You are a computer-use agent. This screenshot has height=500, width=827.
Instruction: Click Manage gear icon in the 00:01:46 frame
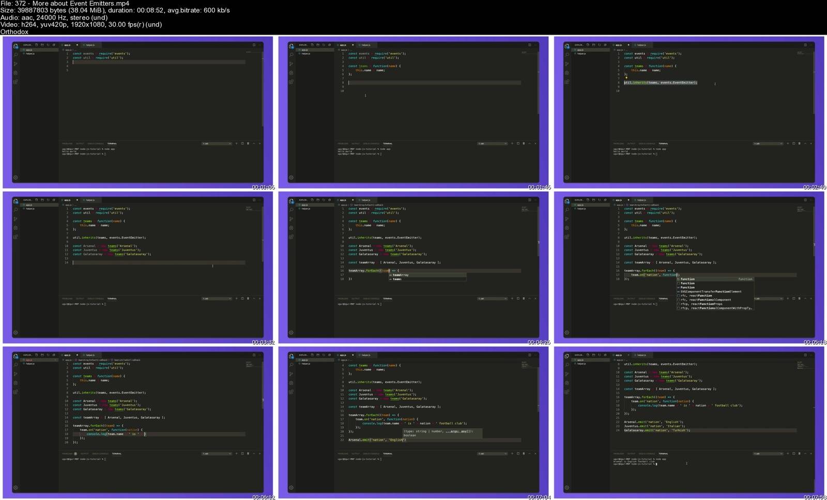click(x=292, y=178)
